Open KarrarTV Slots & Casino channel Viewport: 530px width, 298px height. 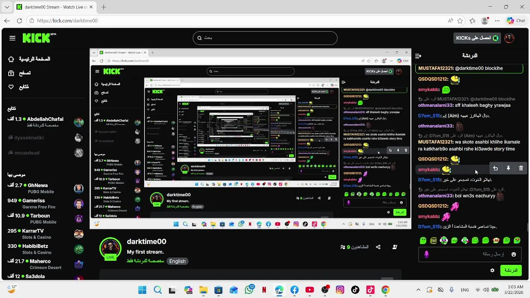(x=46, y=234)
